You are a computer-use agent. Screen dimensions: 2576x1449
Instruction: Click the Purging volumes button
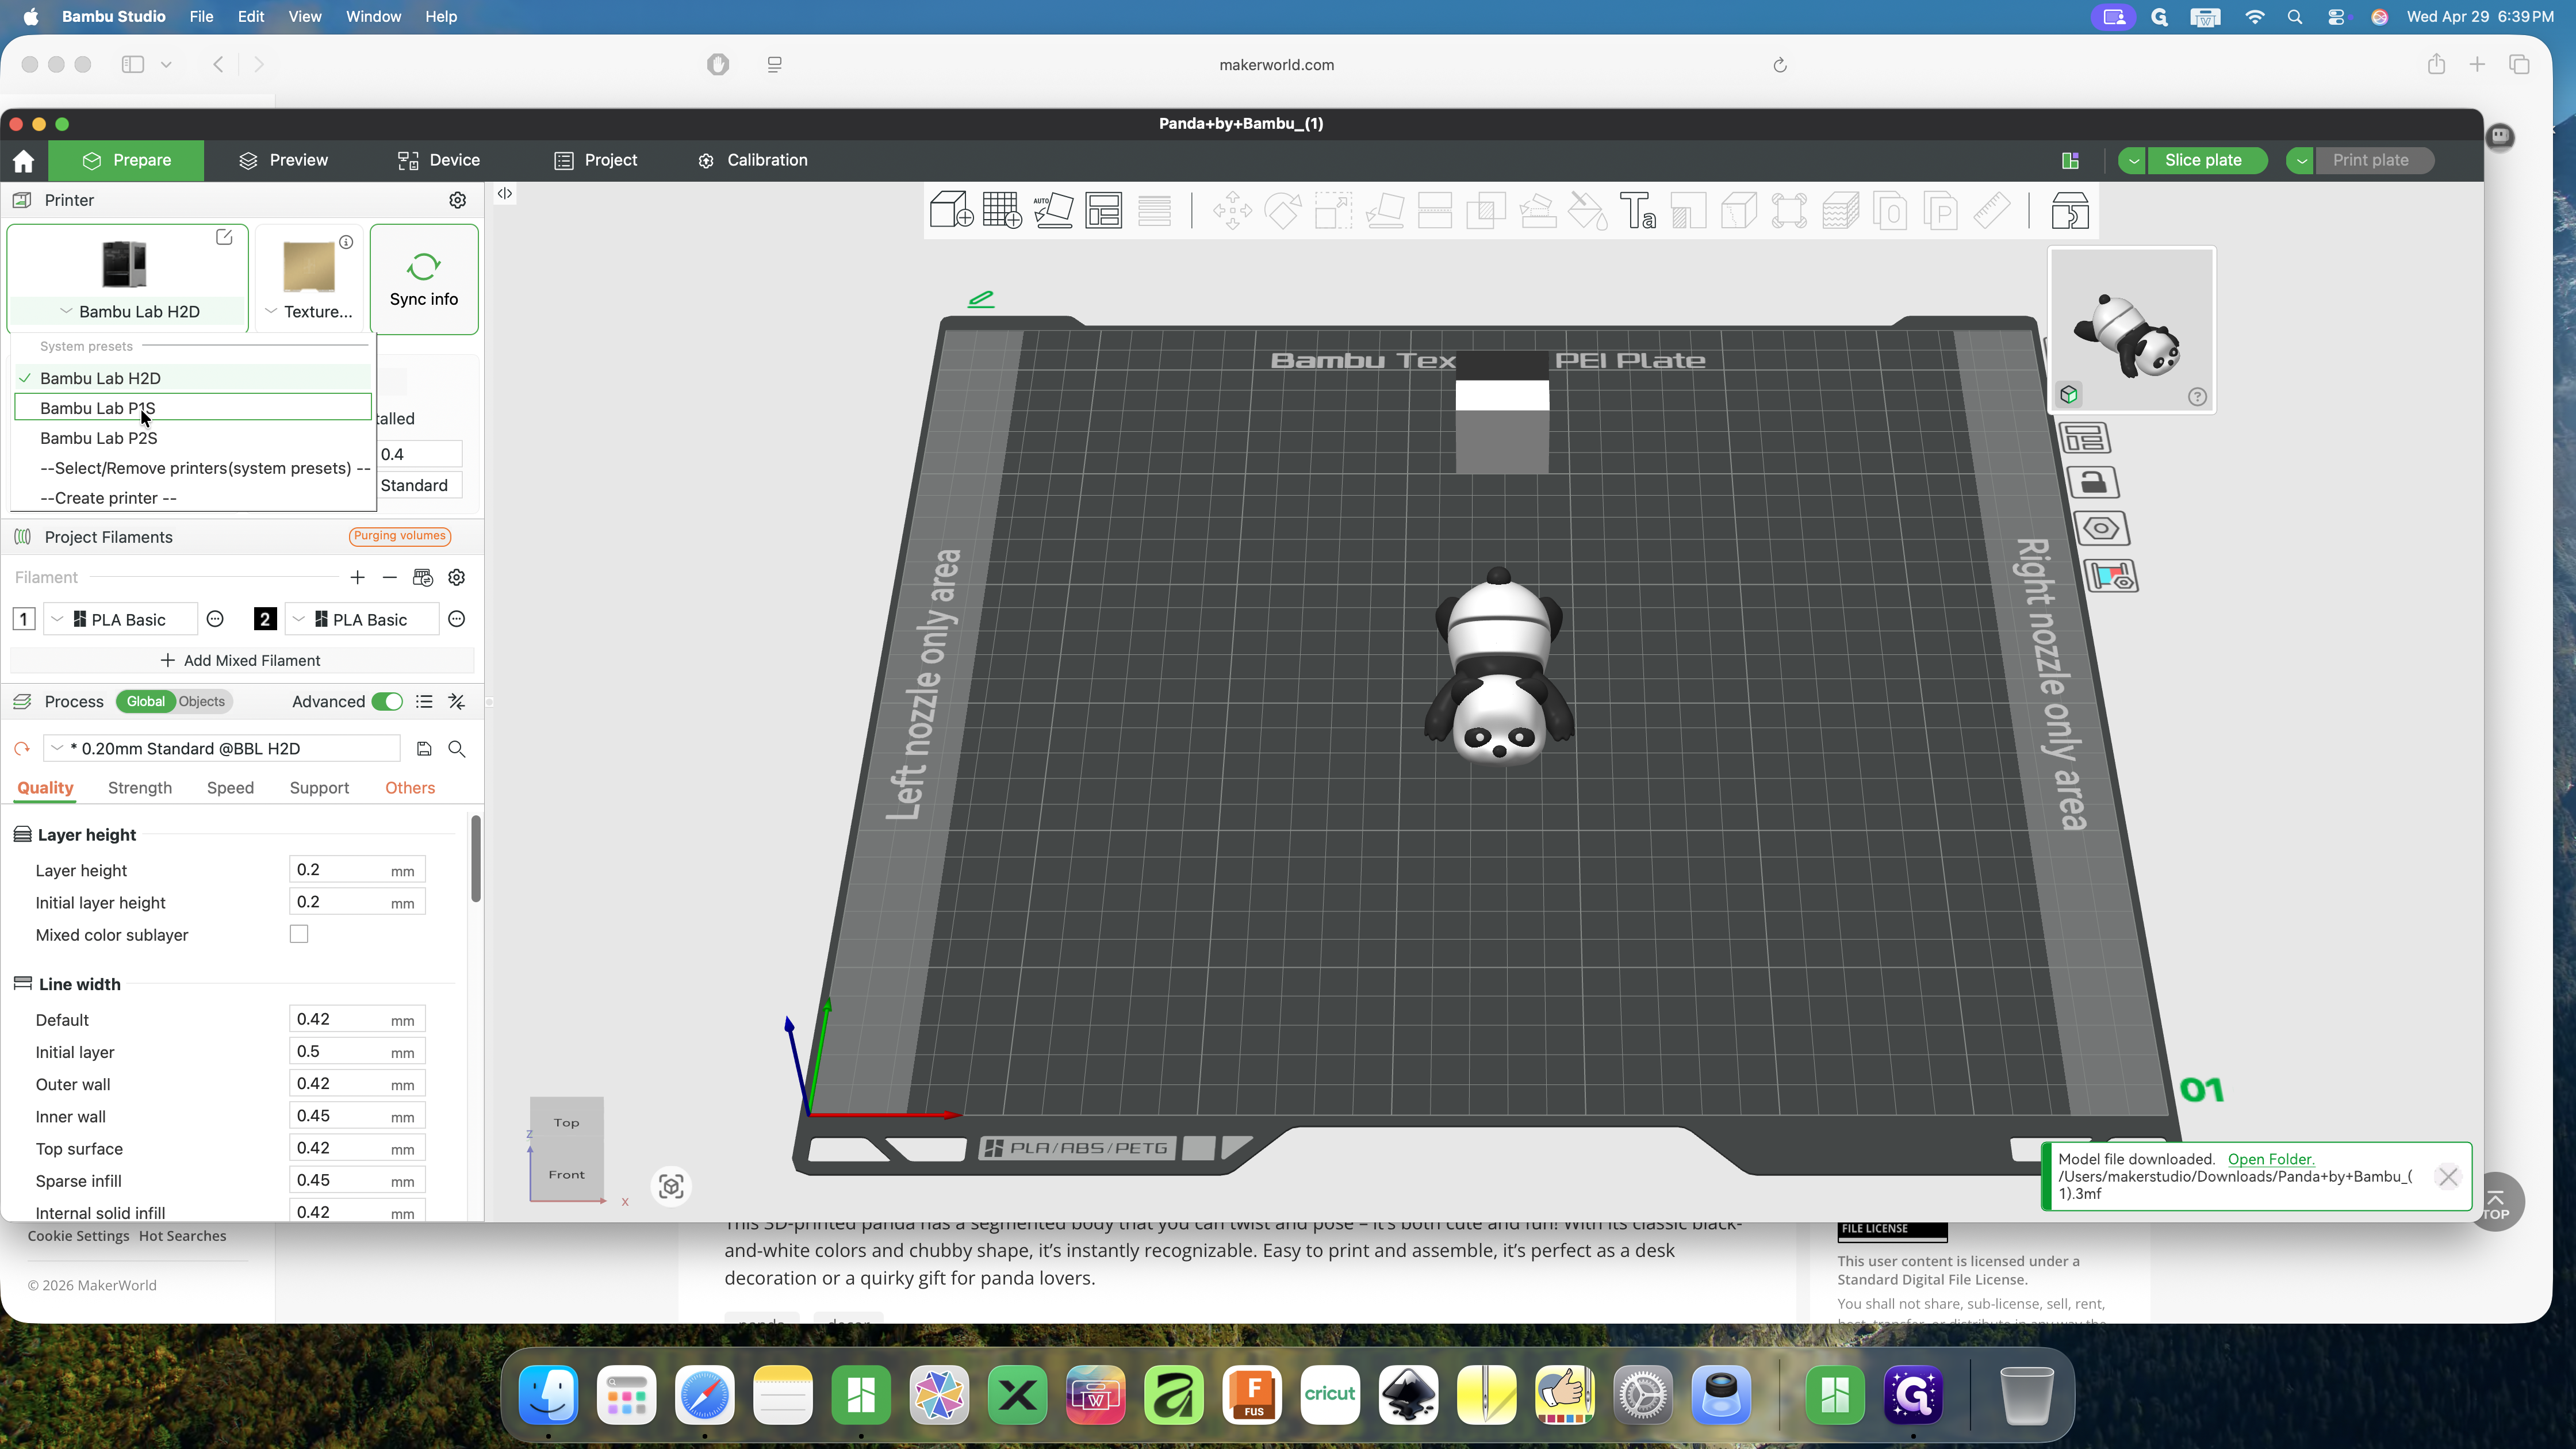point(400,536)
